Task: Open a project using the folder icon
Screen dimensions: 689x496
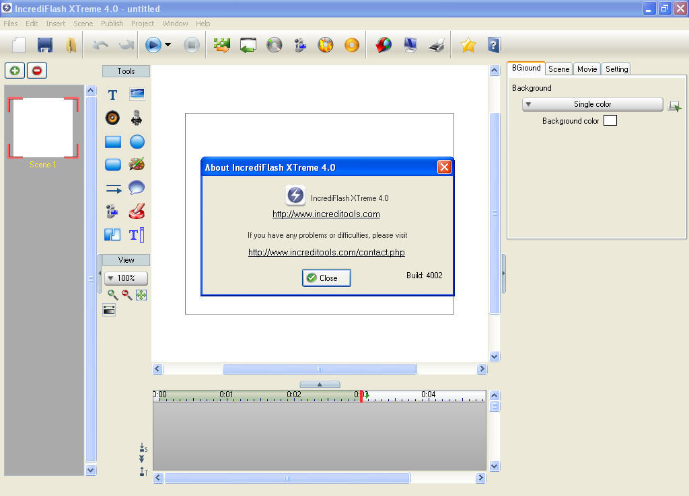Action: coord(71,45)
